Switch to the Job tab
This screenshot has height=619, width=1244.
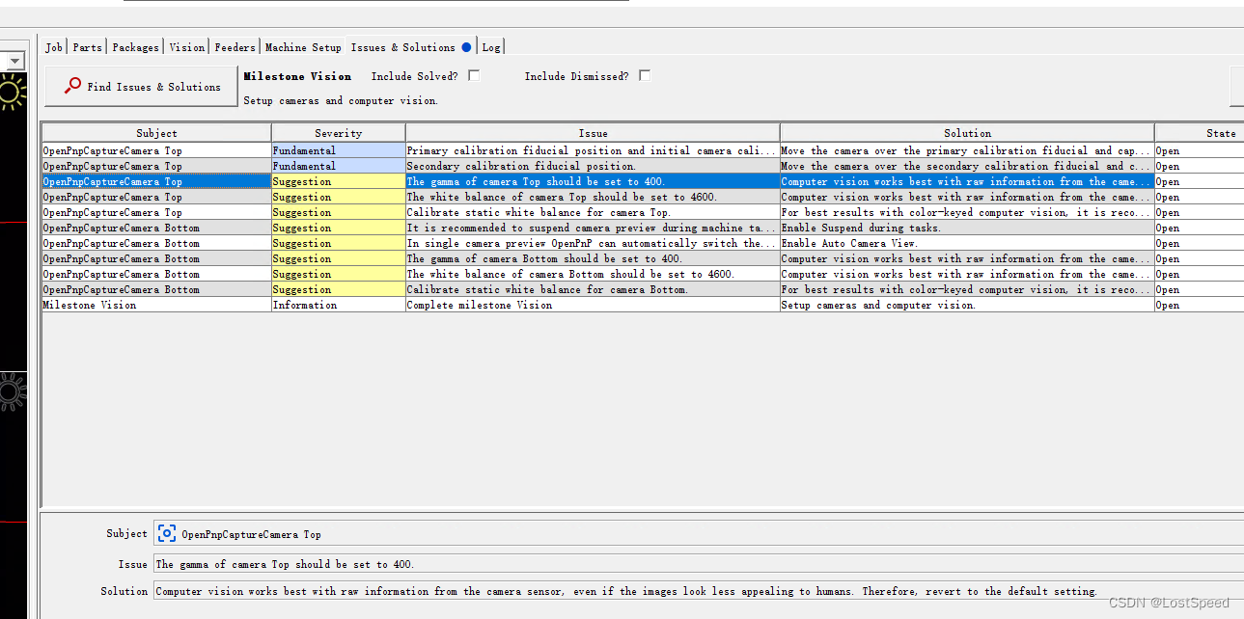(54, 46)
